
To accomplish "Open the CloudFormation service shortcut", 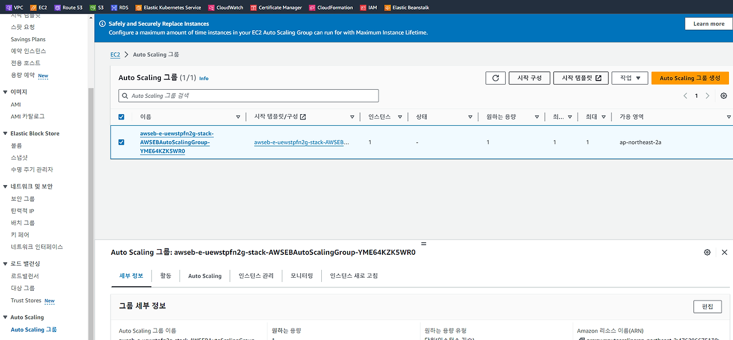I will click(332, 7).
